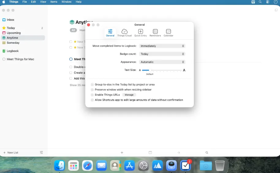Viewport: 280px width, 173px height.
Task: Open the File menu
Action: (x=25, y=2)
